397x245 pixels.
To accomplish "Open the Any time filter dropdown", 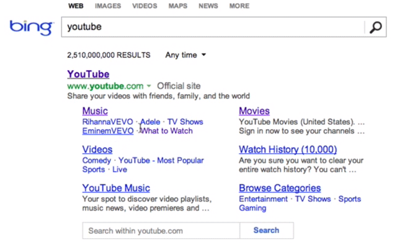I will [185, 55].
